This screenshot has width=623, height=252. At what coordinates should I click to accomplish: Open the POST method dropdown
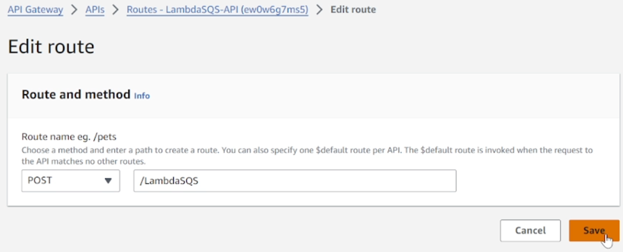(71, 181)
